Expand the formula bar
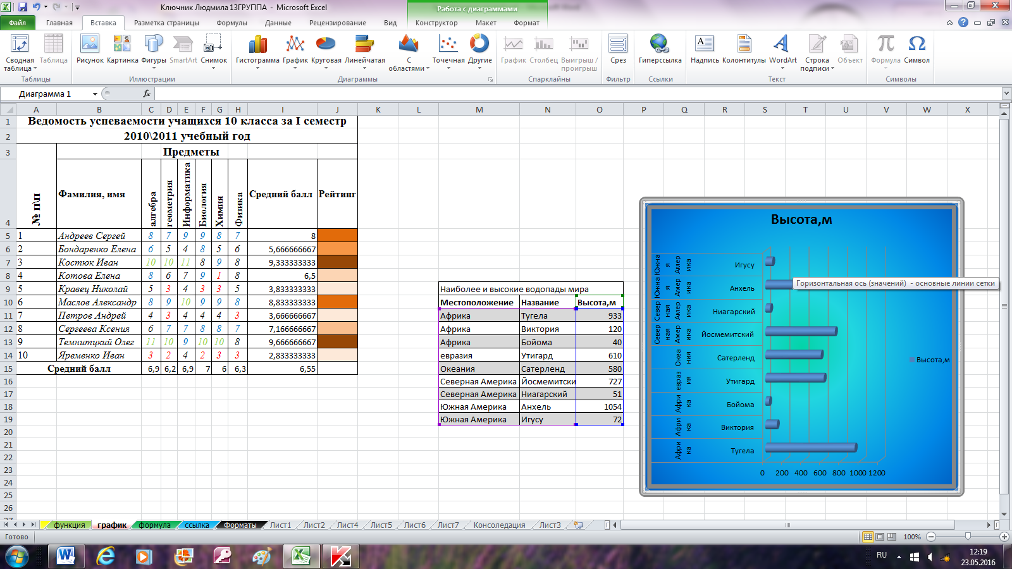 1006,94
